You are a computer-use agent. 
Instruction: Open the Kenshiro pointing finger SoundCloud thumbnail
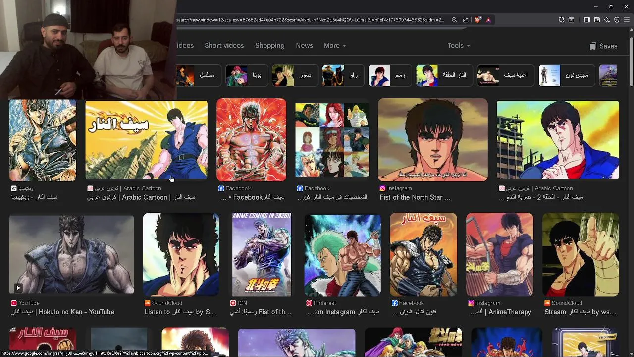coord(581,254)
